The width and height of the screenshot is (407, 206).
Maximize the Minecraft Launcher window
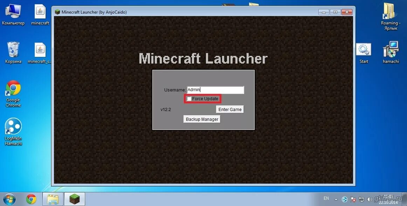(335, 12)
